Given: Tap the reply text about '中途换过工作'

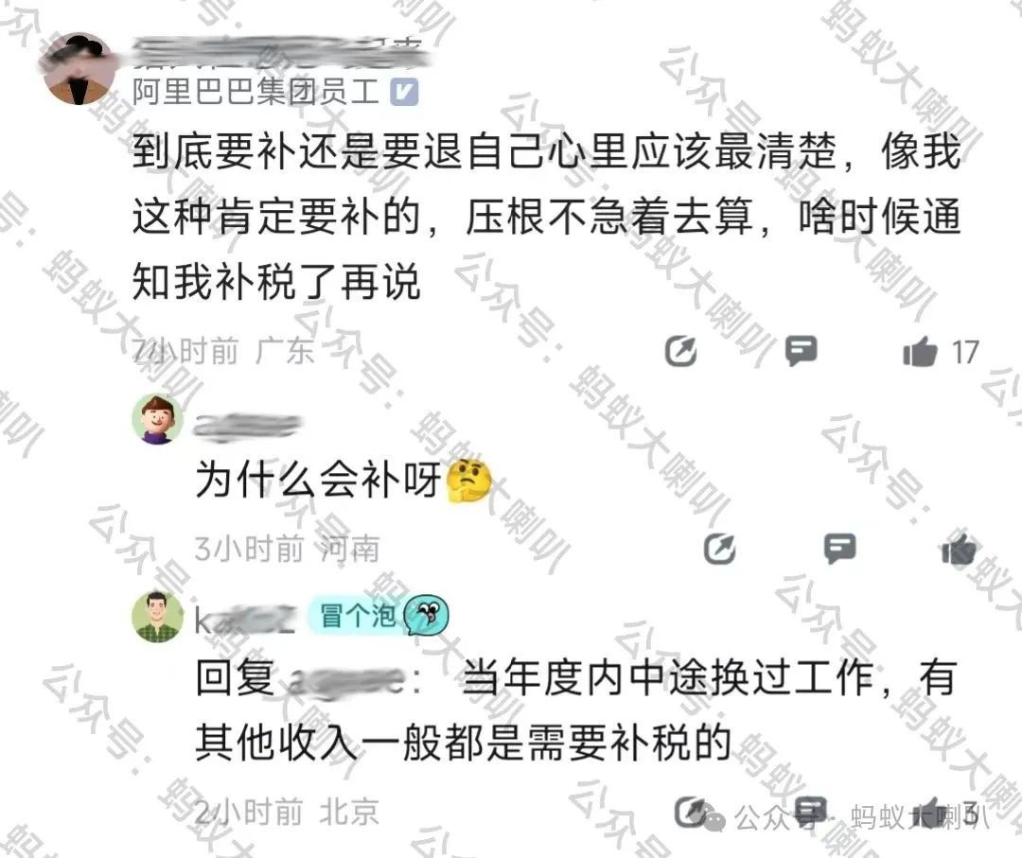Looking at the screenshot, I should pos(576,710).
